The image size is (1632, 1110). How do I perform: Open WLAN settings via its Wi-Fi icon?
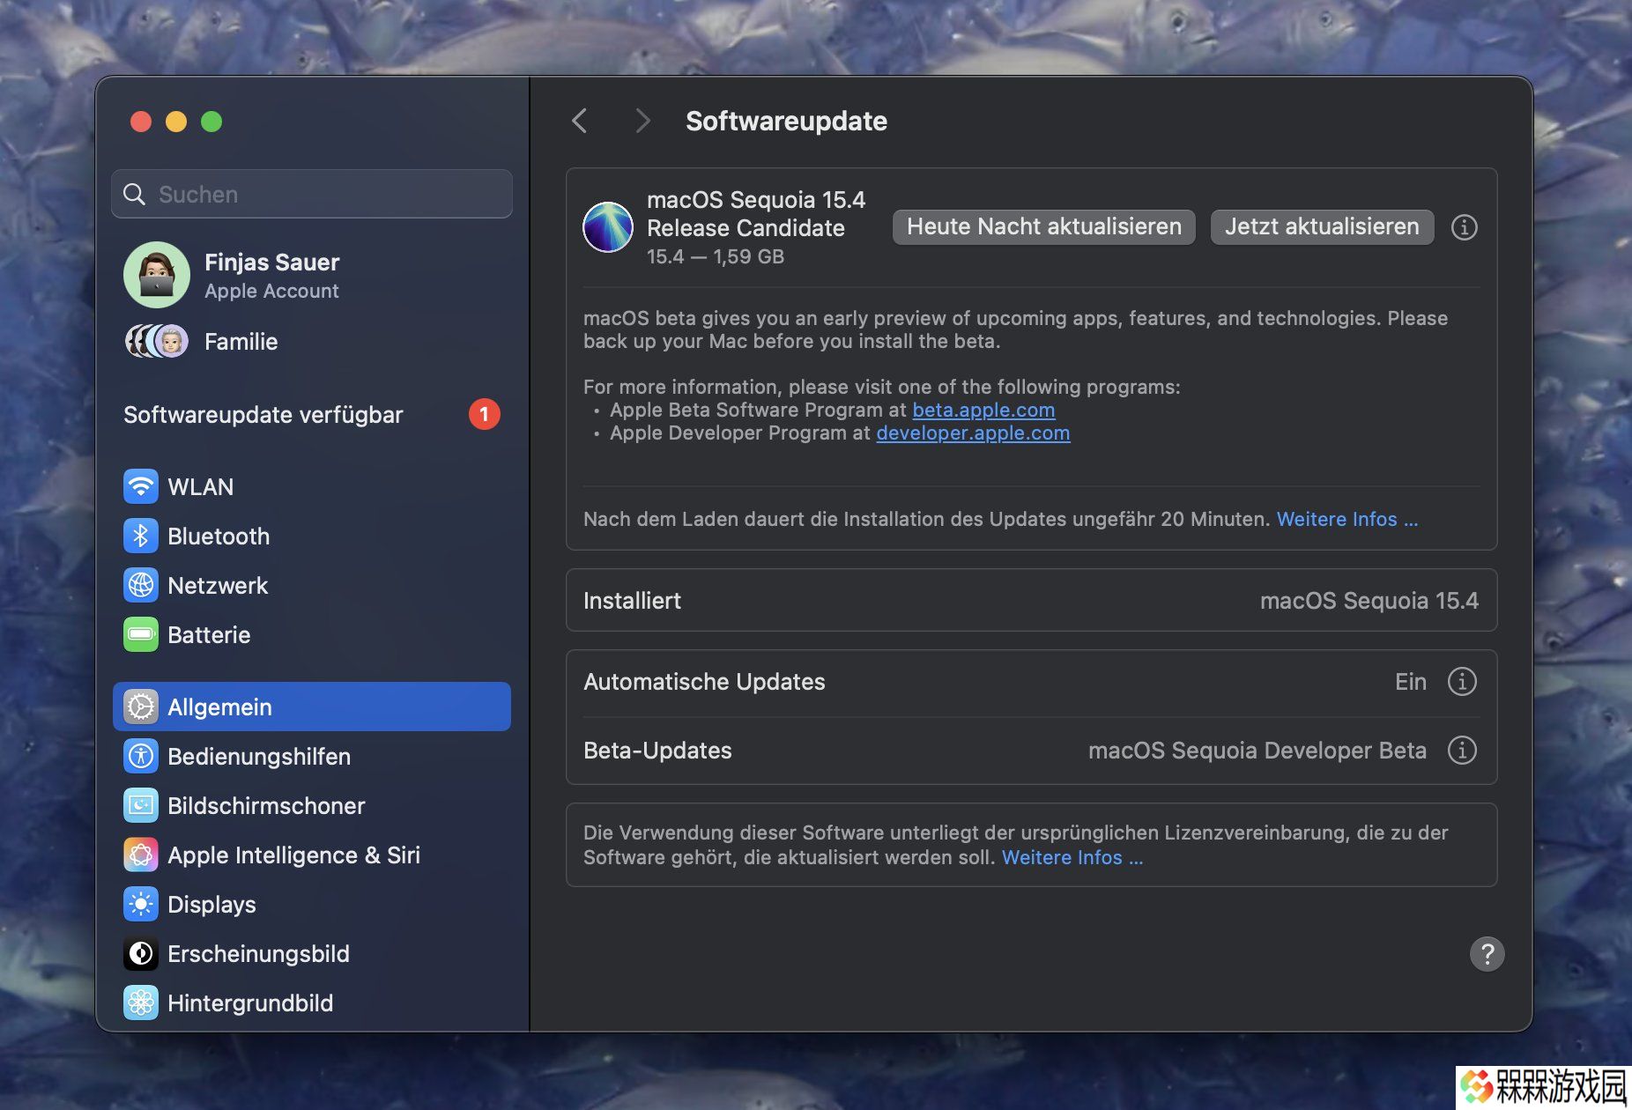(x=141, y=486)
